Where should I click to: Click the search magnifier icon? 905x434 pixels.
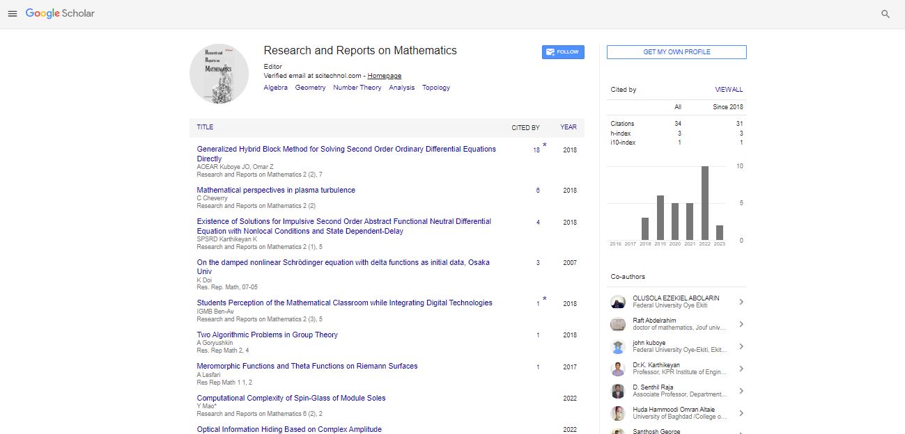885,14
